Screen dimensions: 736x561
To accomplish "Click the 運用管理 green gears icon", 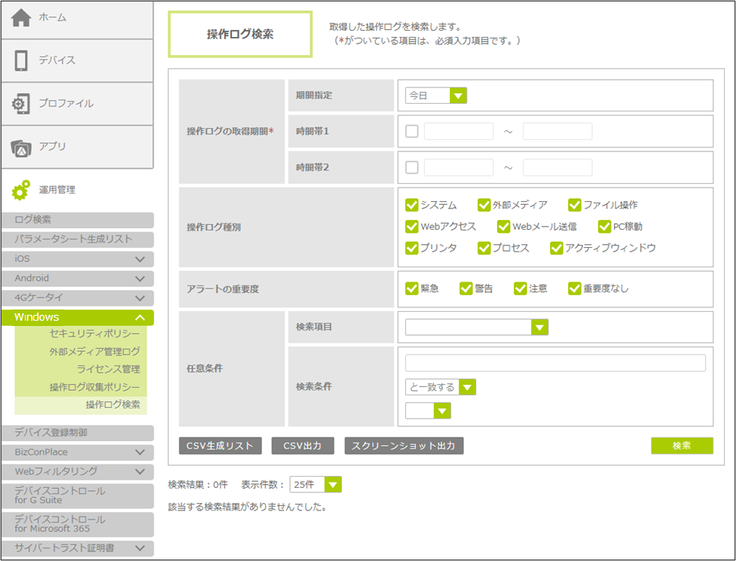I will [x=21, y=191].
